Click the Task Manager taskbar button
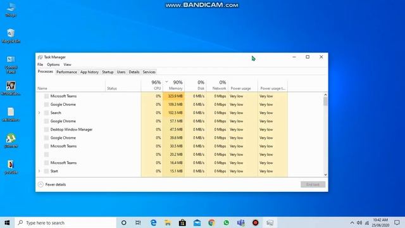Screen dimensions: 405x228 (x=270, y=222)
